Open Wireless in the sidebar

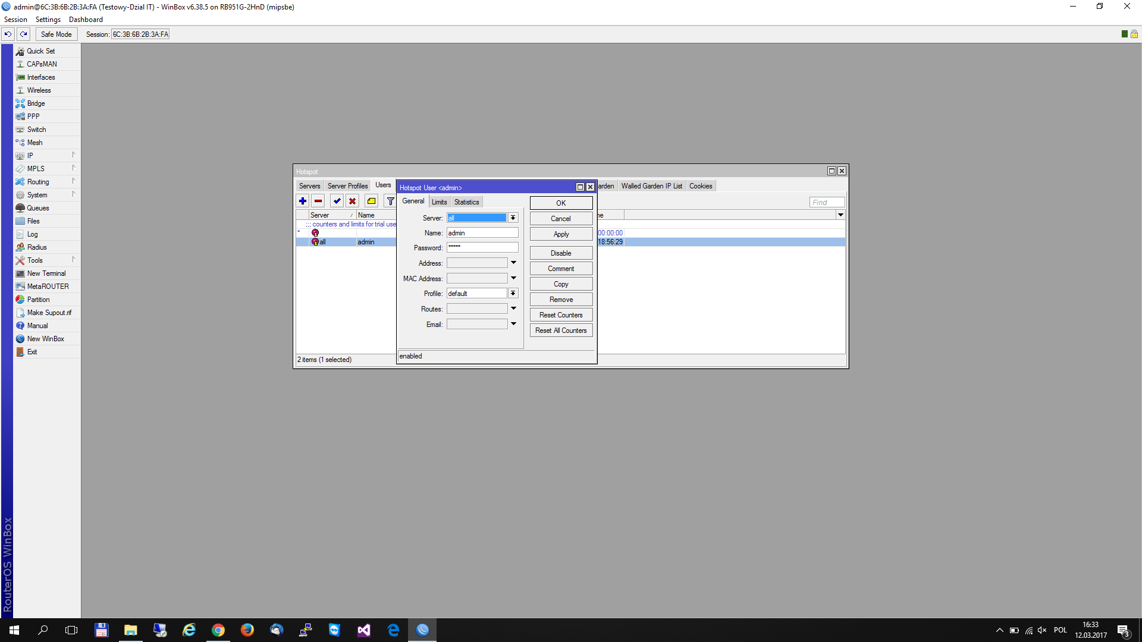[47, 90]
